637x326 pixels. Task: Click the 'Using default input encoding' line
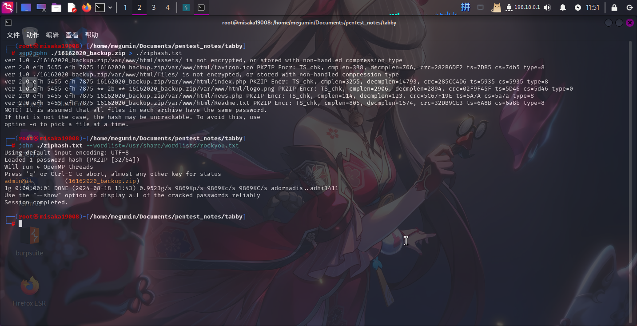click(x=67, y=153)
